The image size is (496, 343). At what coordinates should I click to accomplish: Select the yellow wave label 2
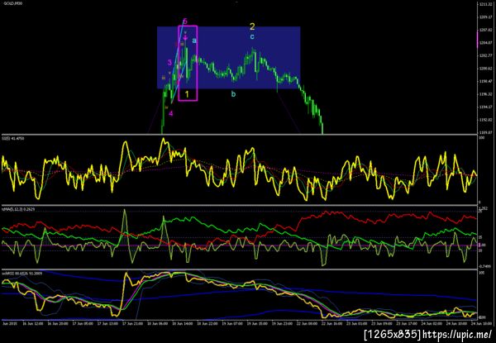click(252, 27)
